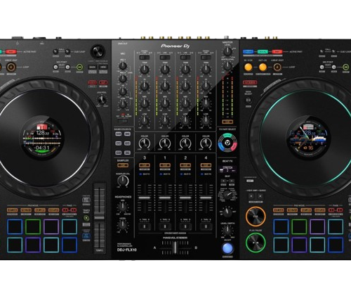Tap the orange CUE button on channel 1
This screenshot has width=351, height=296.
(x=165, y=165)
